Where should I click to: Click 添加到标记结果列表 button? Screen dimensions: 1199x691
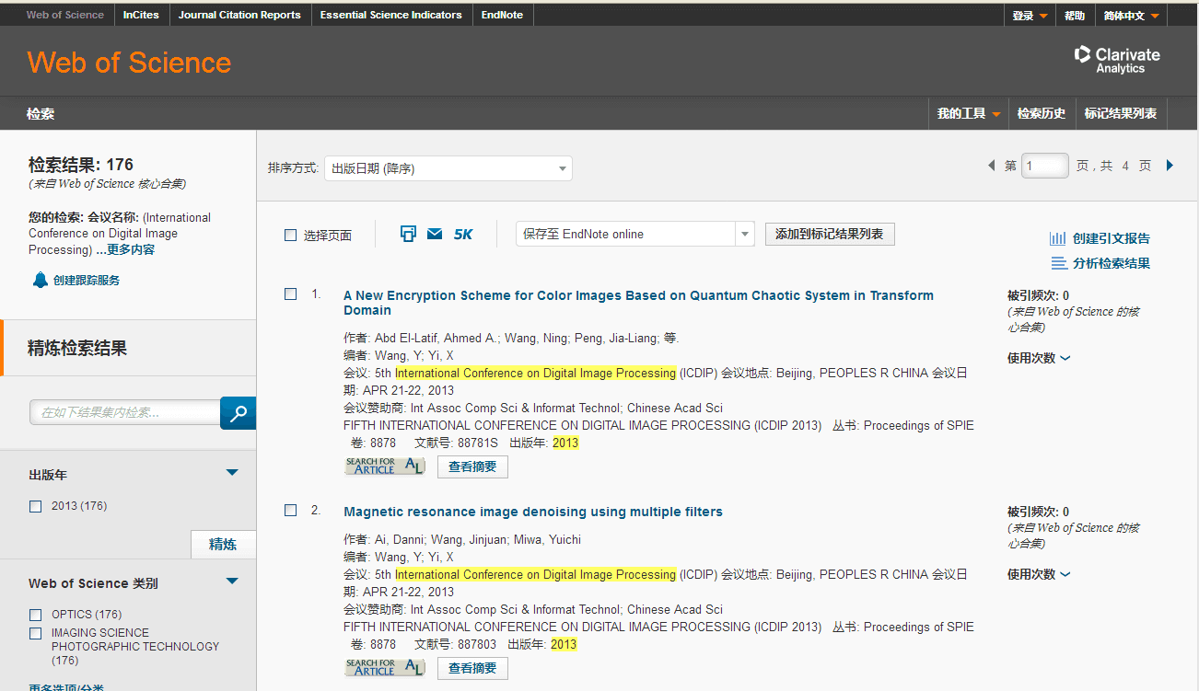830,234
